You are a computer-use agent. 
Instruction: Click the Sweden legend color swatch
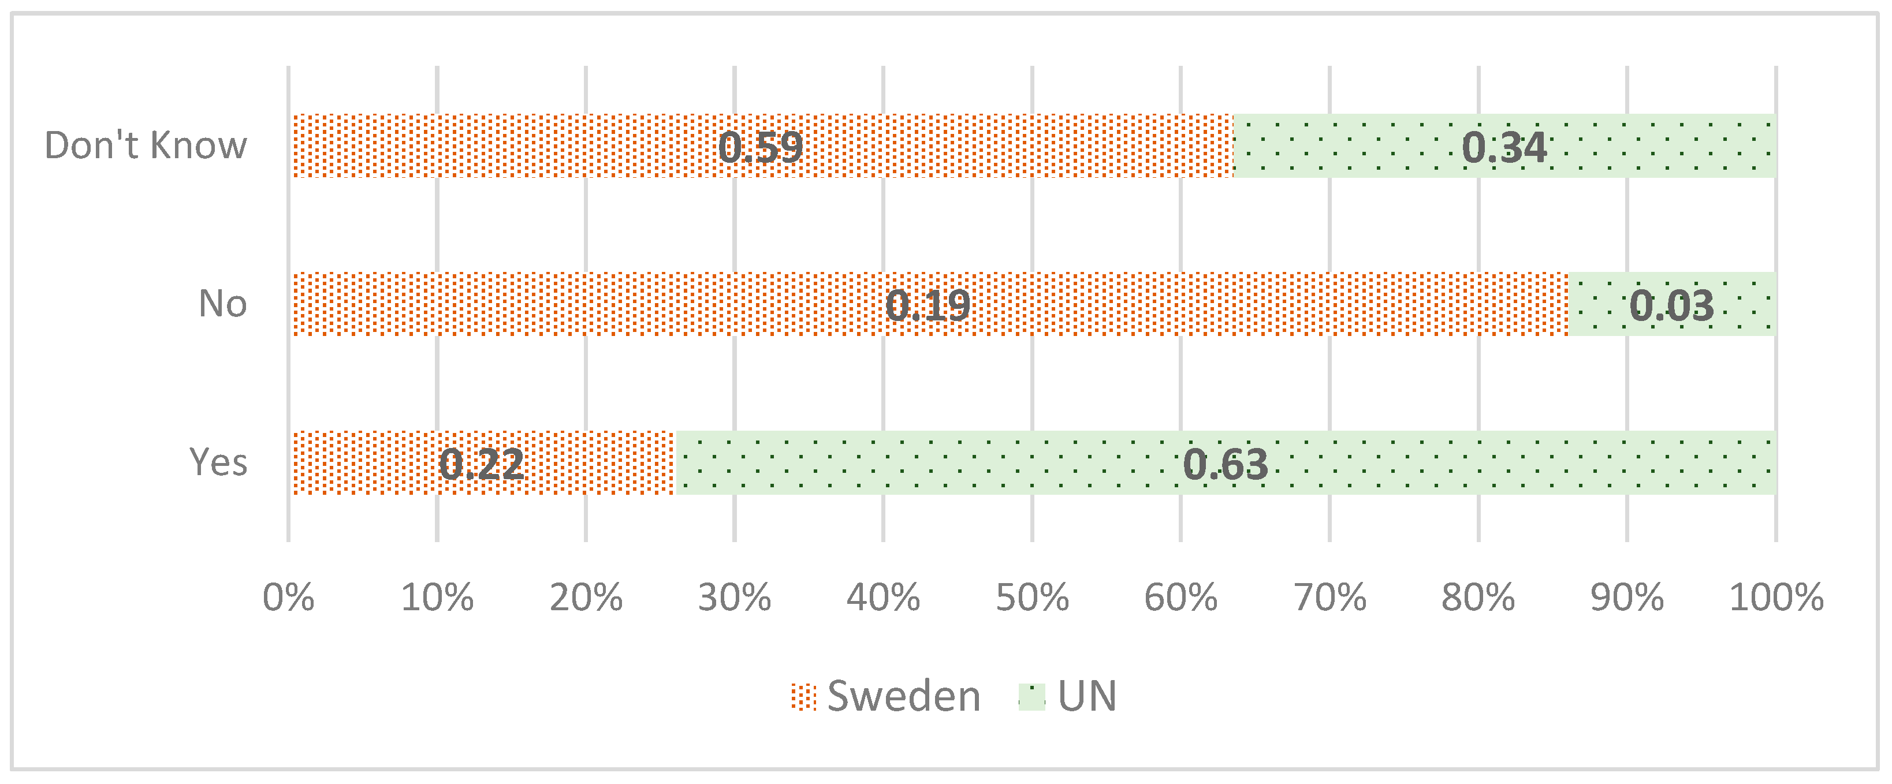click(803, 697)
